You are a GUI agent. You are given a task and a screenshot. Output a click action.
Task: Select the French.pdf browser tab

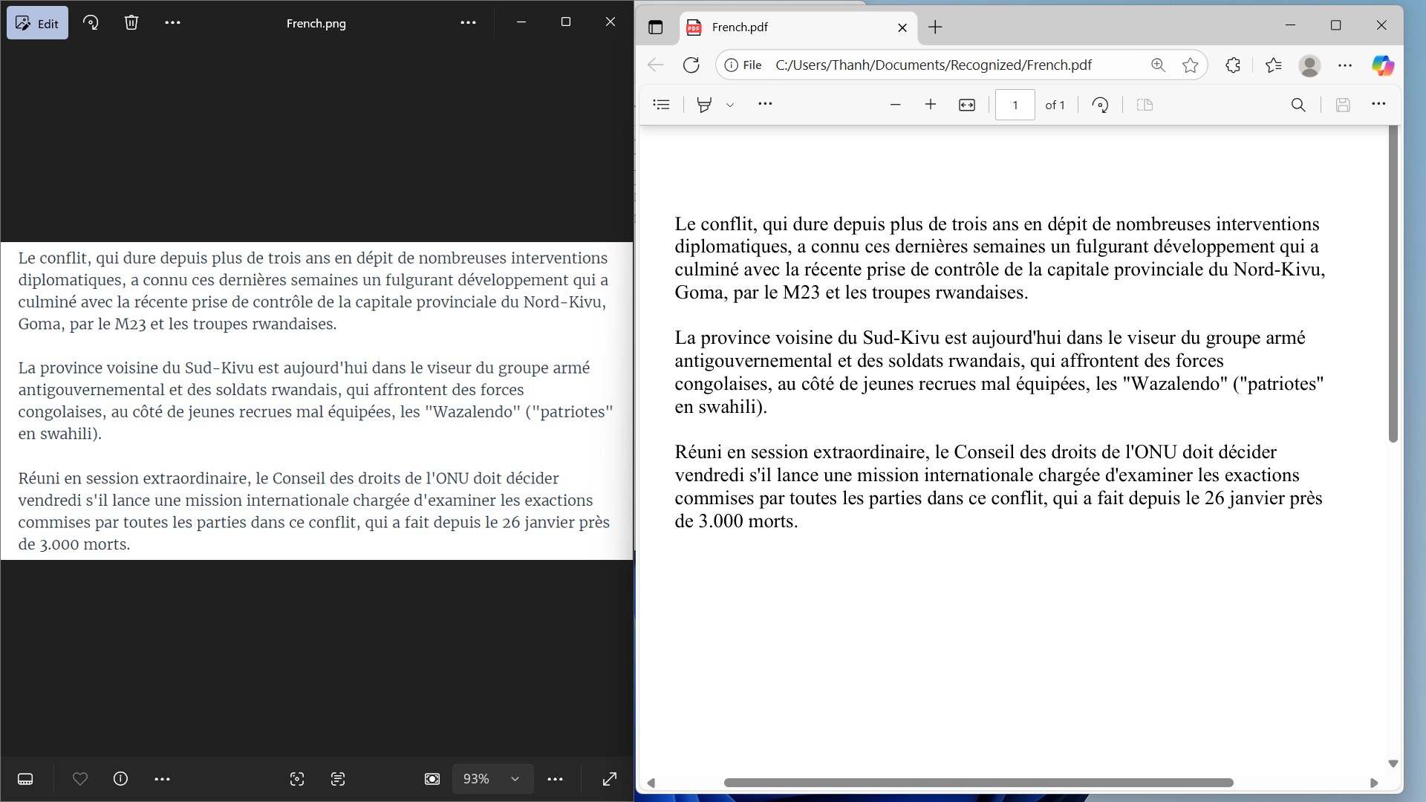pyautogui.click(x=798, y=27)
